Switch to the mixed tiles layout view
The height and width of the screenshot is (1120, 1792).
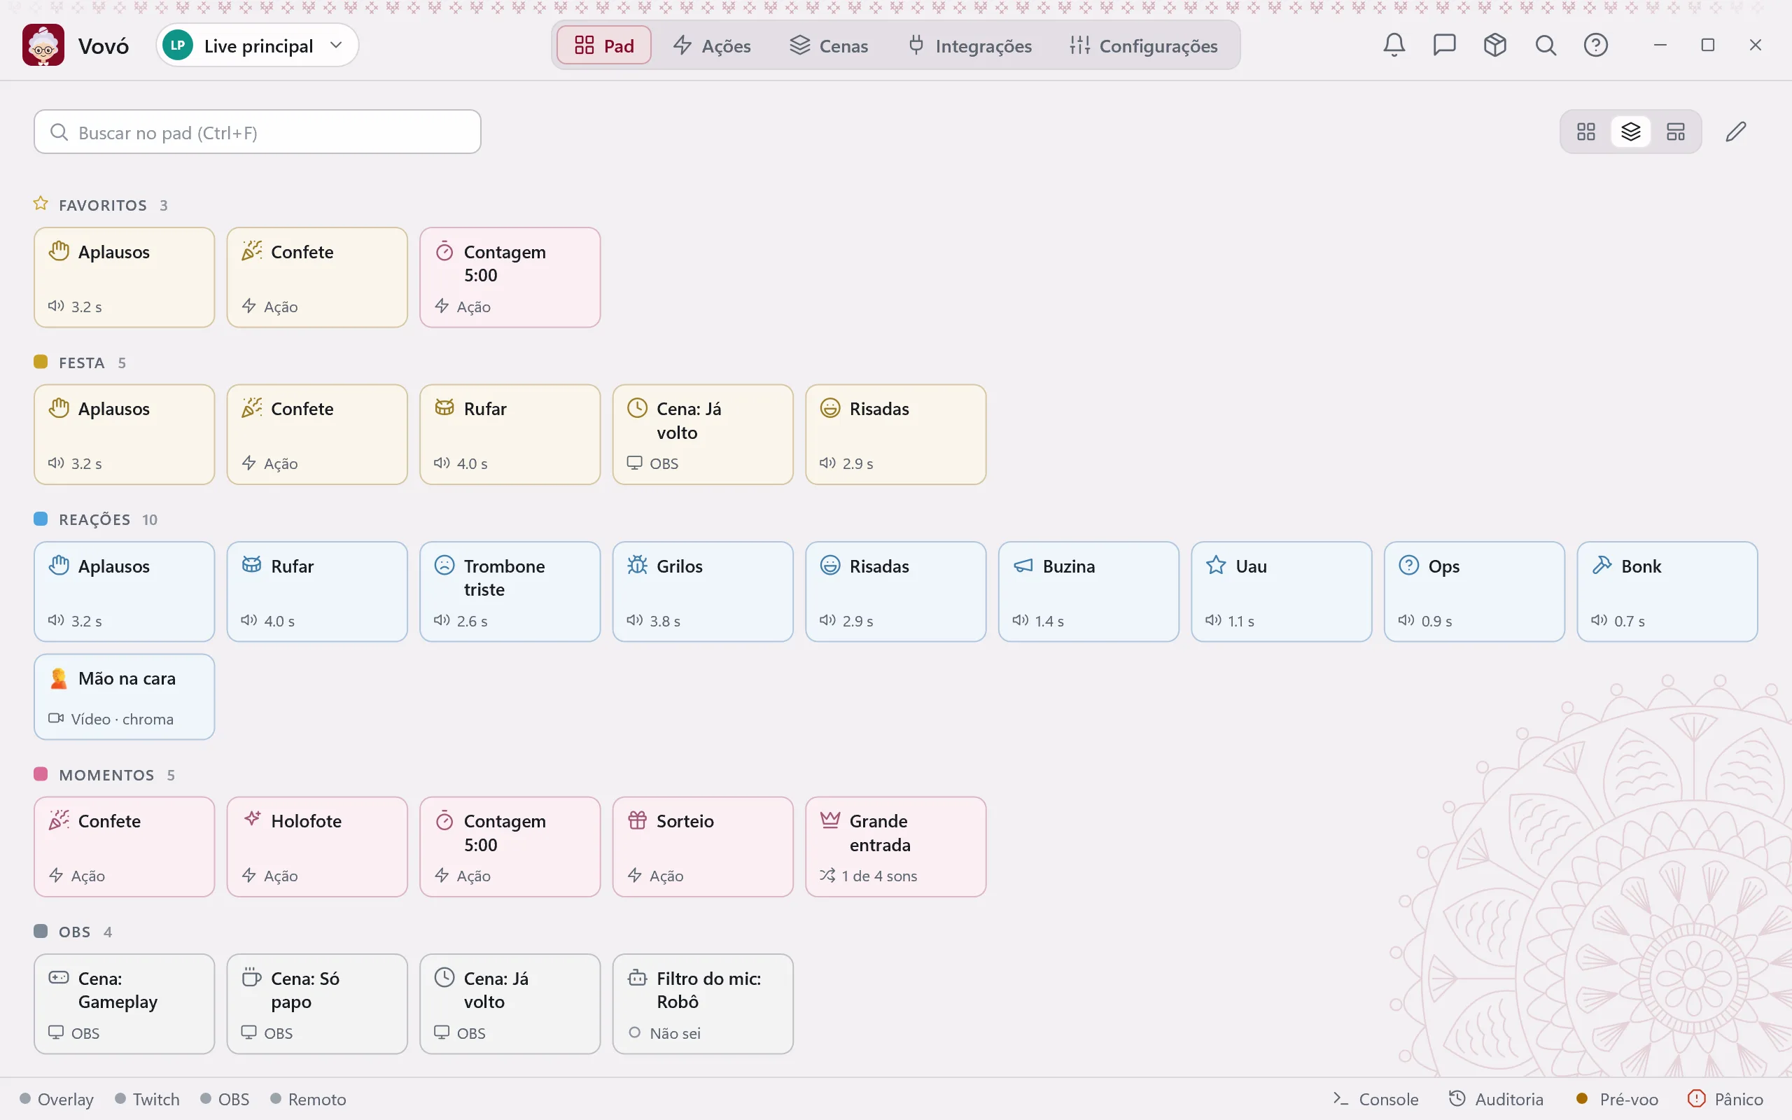1676,132
